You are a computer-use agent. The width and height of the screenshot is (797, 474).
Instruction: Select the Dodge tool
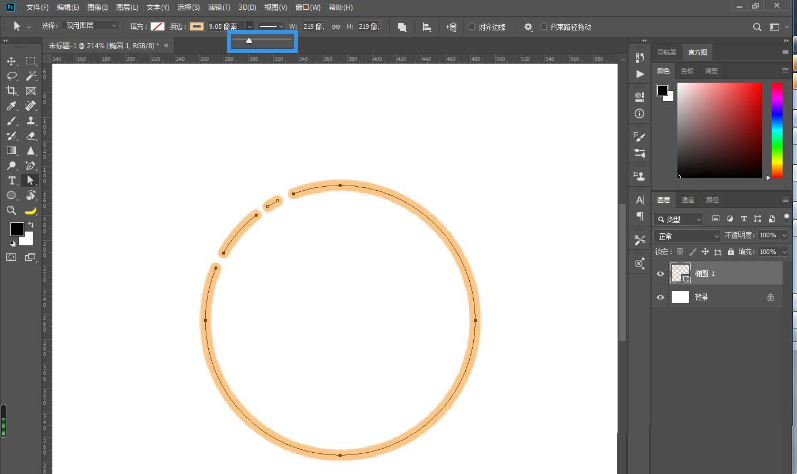(x=12, y=165)
